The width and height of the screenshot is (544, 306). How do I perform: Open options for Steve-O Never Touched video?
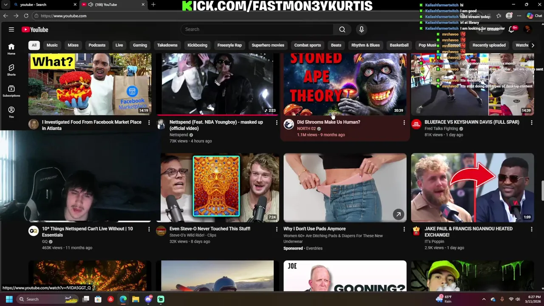coord(277,229)
